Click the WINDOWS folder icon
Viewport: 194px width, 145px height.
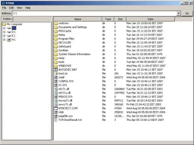[x=56, y=66]
